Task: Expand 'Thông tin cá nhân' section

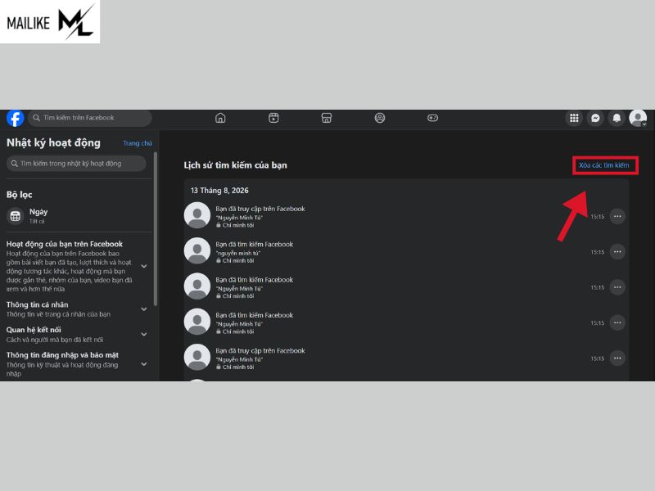Action: [144, 309]
